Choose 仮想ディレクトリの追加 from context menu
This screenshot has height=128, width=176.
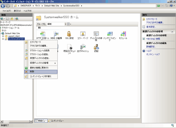click(x=41, y=58)
